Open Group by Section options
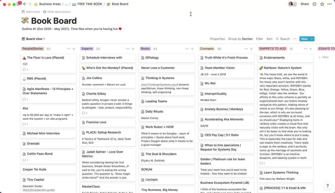The width and height of the screenshot is (335, 193). (x=240, y=39)
